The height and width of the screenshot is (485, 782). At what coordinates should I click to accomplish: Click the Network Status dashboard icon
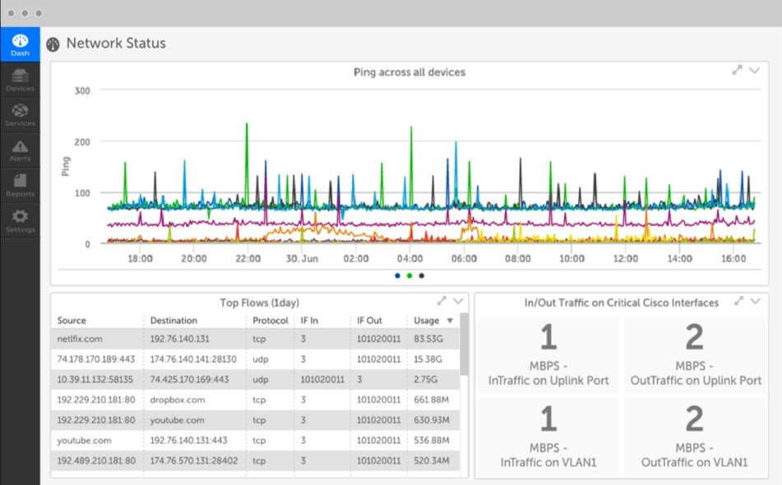pyautogui.click(x=53, y=44)
